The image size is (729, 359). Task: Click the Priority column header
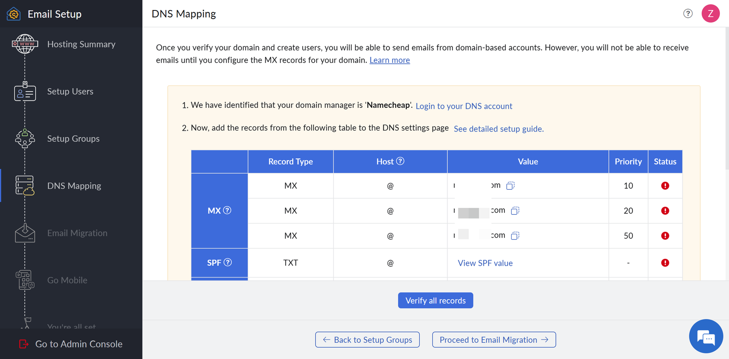pyautogui.click(x=628, y=162)
